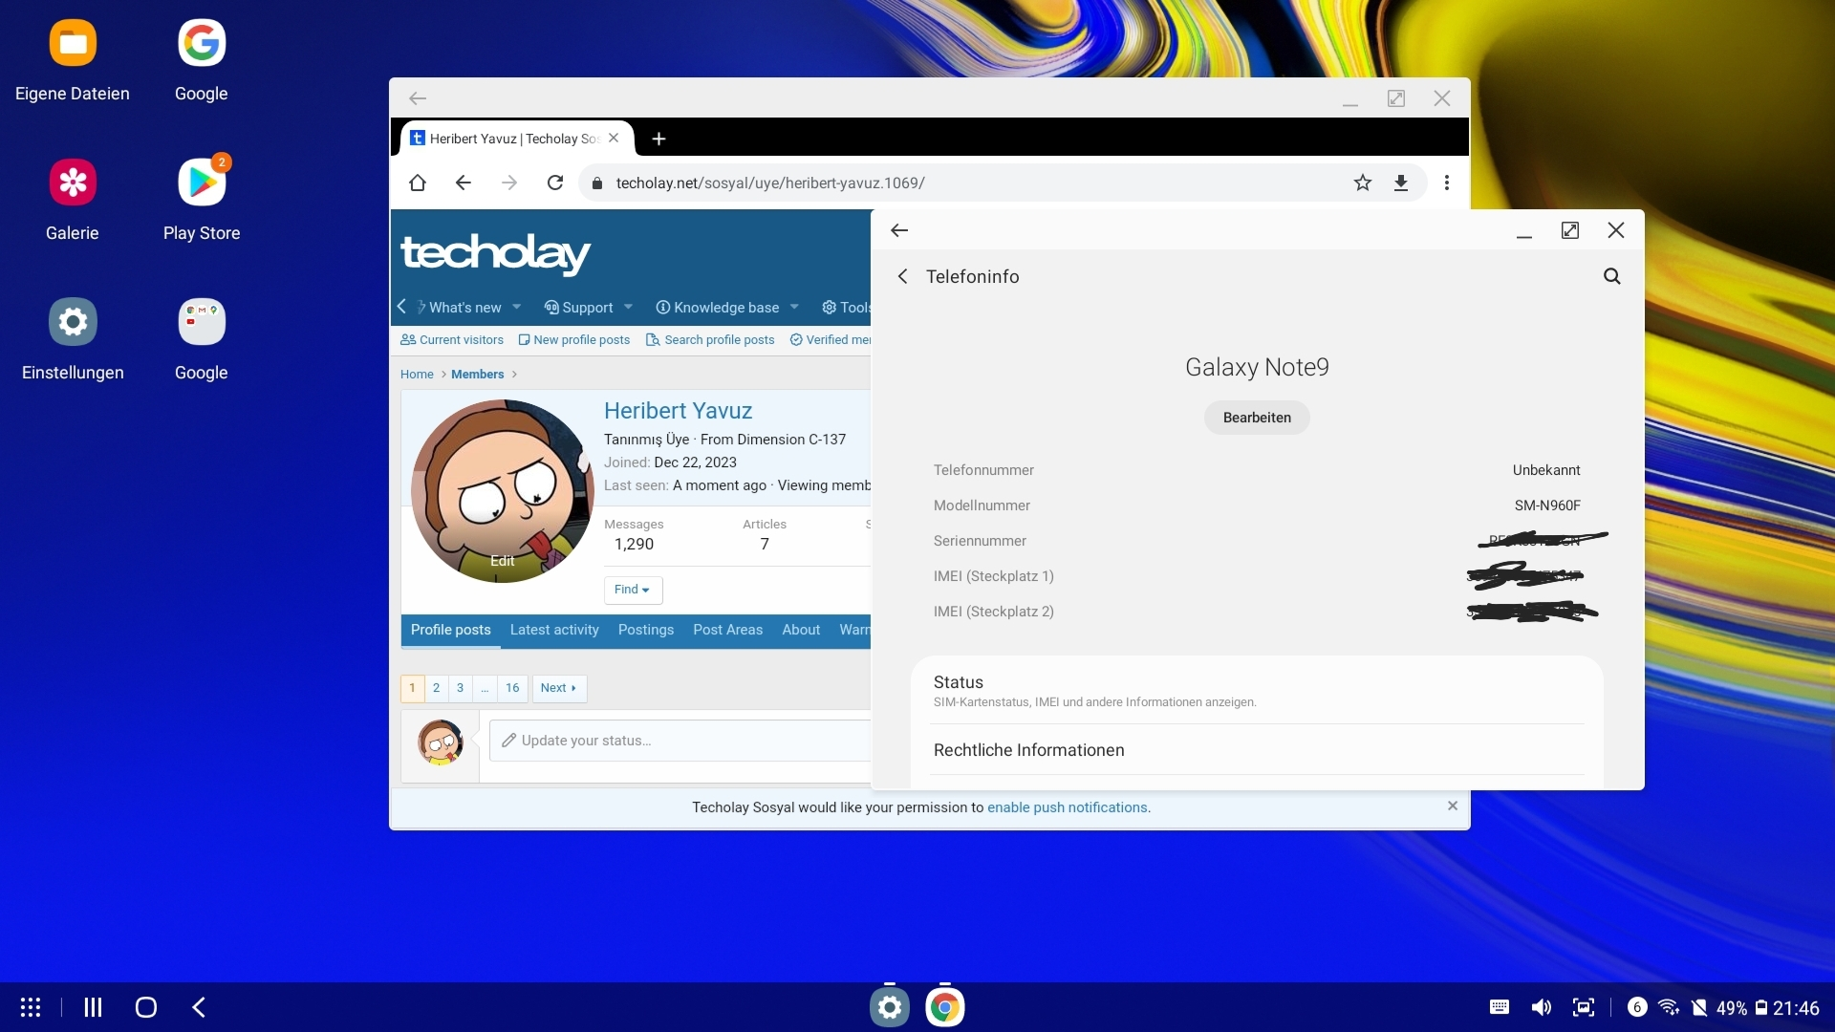Click Home breadcrumb link

[417, 374]
